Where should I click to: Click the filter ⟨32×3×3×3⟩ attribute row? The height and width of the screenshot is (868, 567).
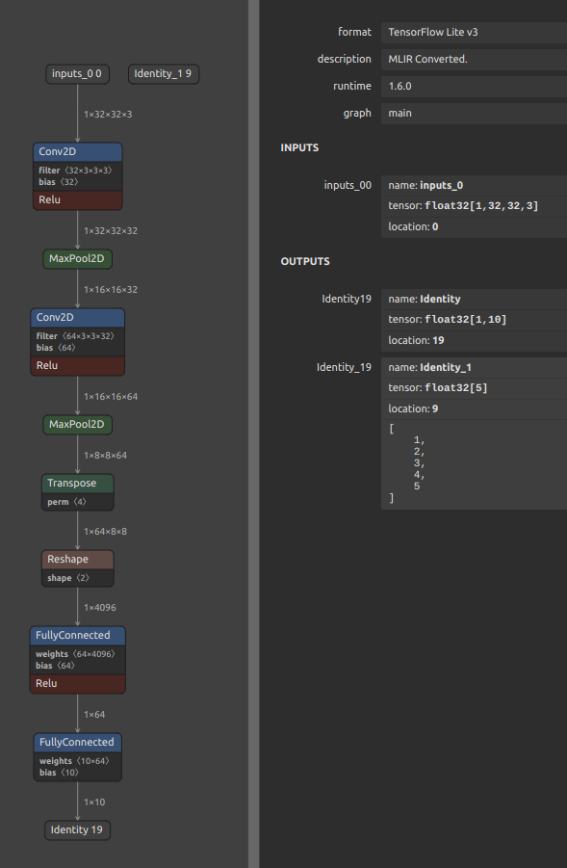click(77, 170)
